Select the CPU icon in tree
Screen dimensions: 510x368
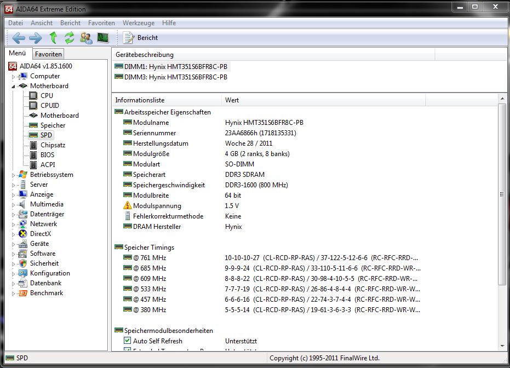click(x=33, y=96)
